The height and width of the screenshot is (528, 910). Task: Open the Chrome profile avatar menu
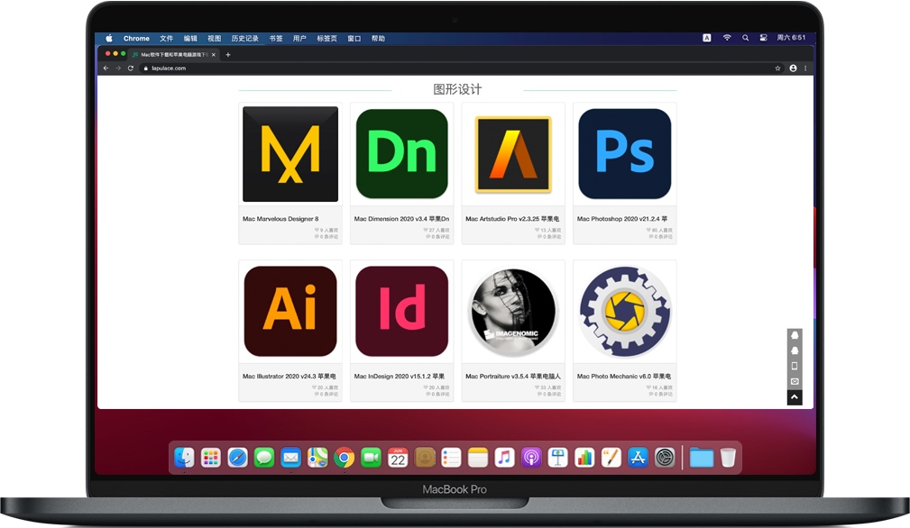[x=793, y=68]
